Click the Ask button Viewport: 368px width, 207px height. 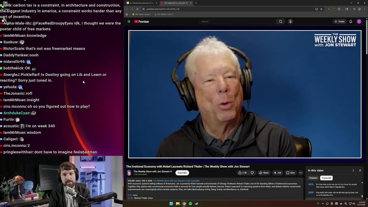pyautogui.click(x=277, y=173)
